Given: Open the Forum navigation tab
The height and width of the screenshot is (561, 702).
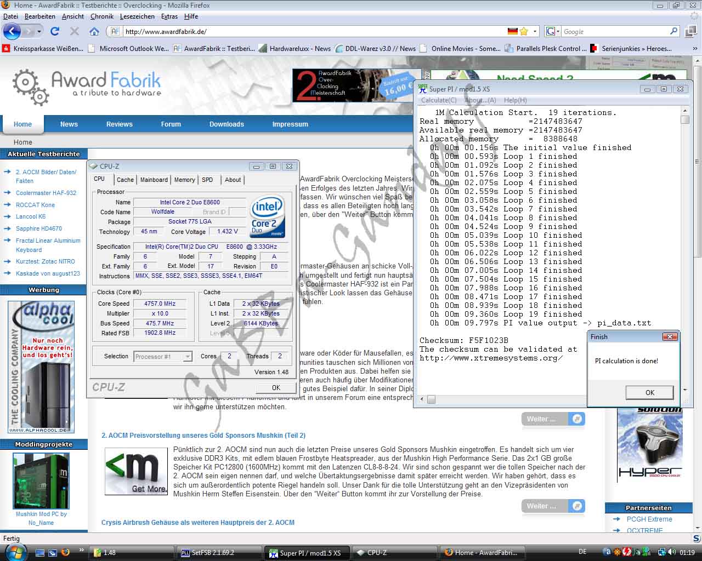Looking at the screenshot, I should coord(171,124).
